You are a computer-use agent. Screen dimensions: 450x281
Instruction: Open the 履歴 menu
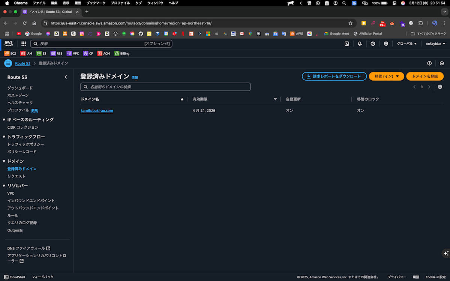pyautogui.click(x=78, y=3)
